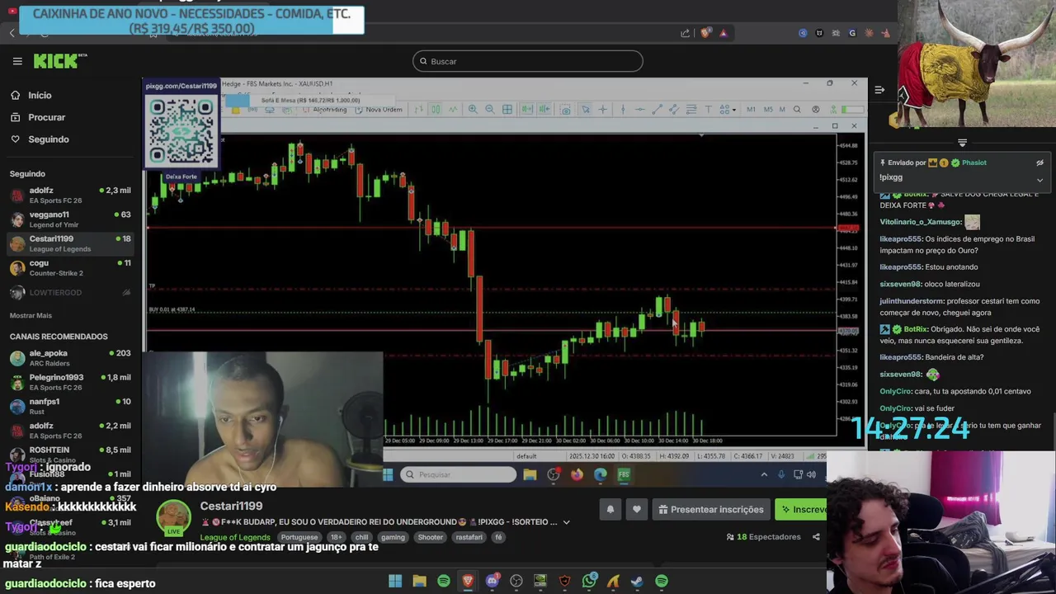1056x594 pixels.
Task: Select the cursor arrow tool in MetaTrader
Action: click(x=586, y=109)
